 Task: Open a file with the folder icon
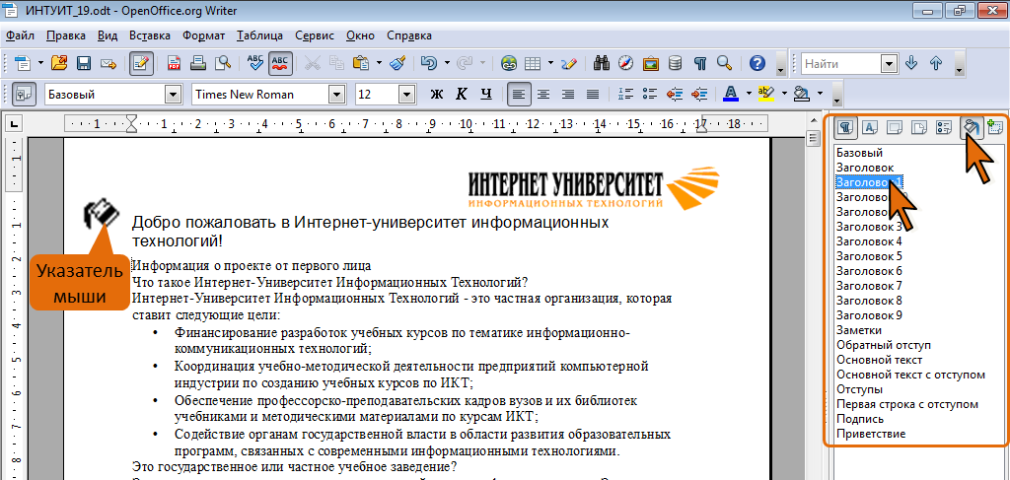pos(59,63)
